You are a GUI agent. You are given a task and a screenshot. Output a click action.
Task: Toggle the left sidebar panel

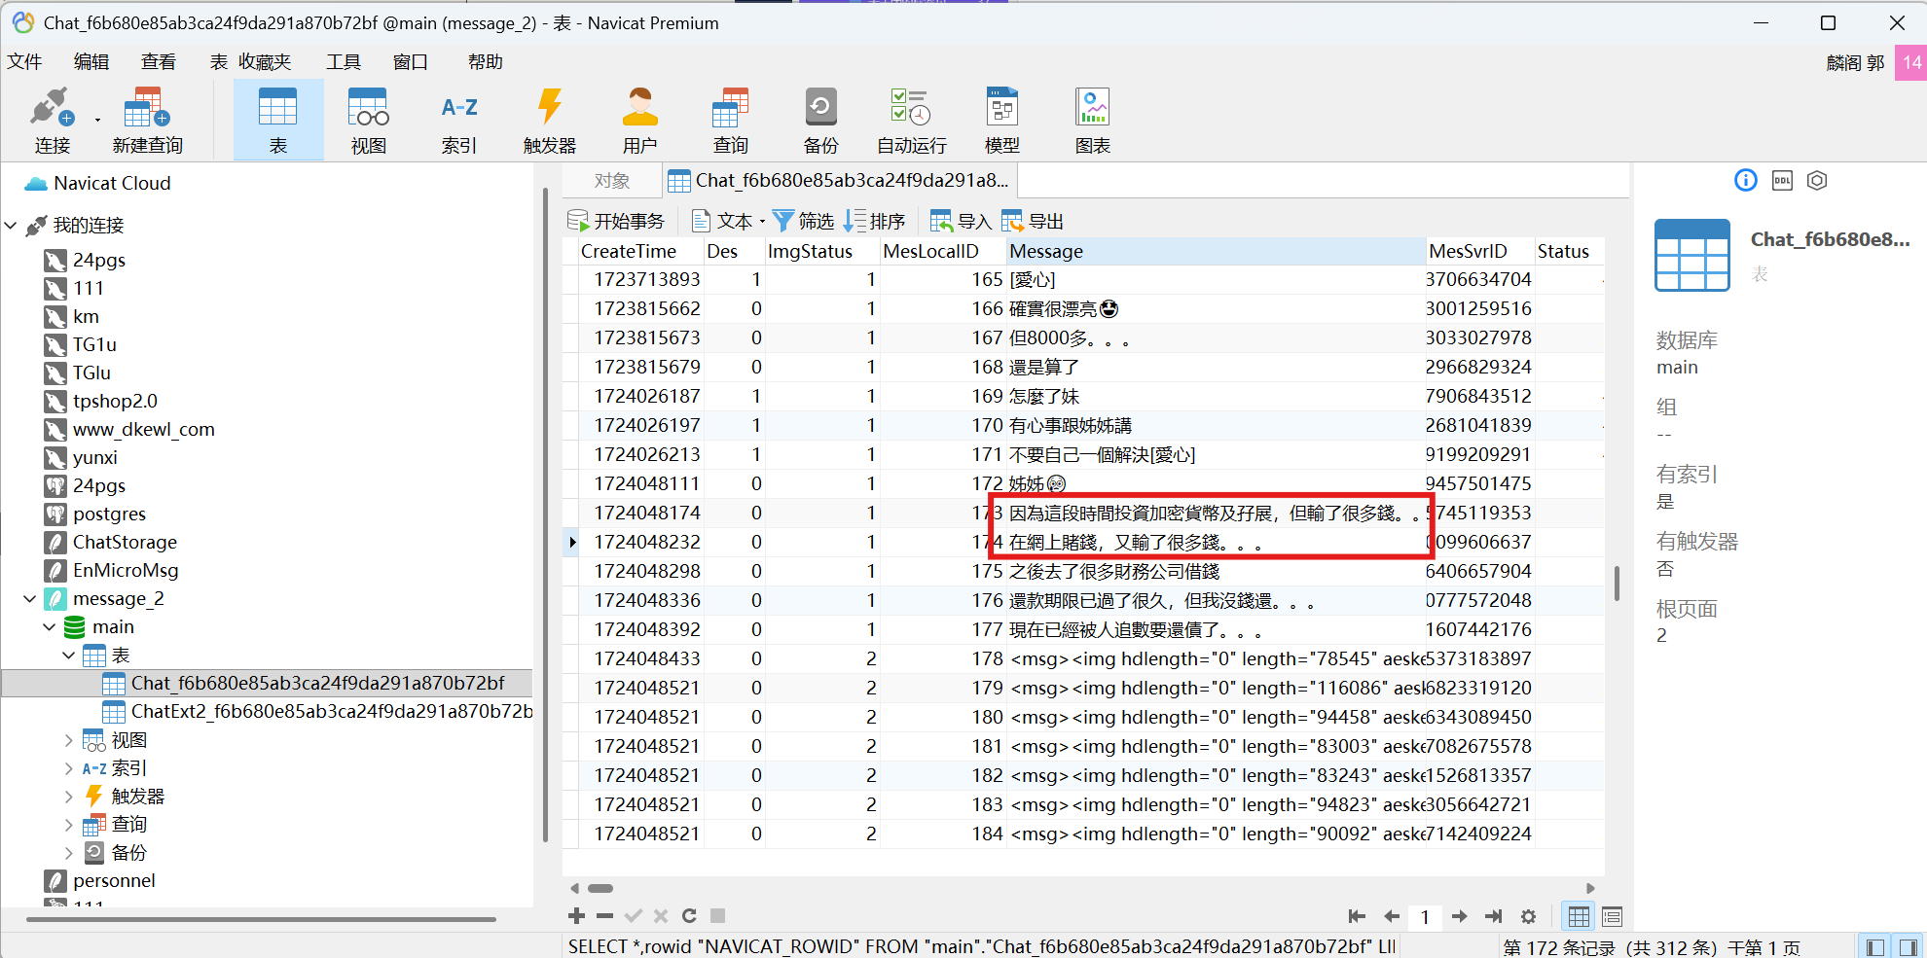pyautogui.click(x=1874, y=946)
